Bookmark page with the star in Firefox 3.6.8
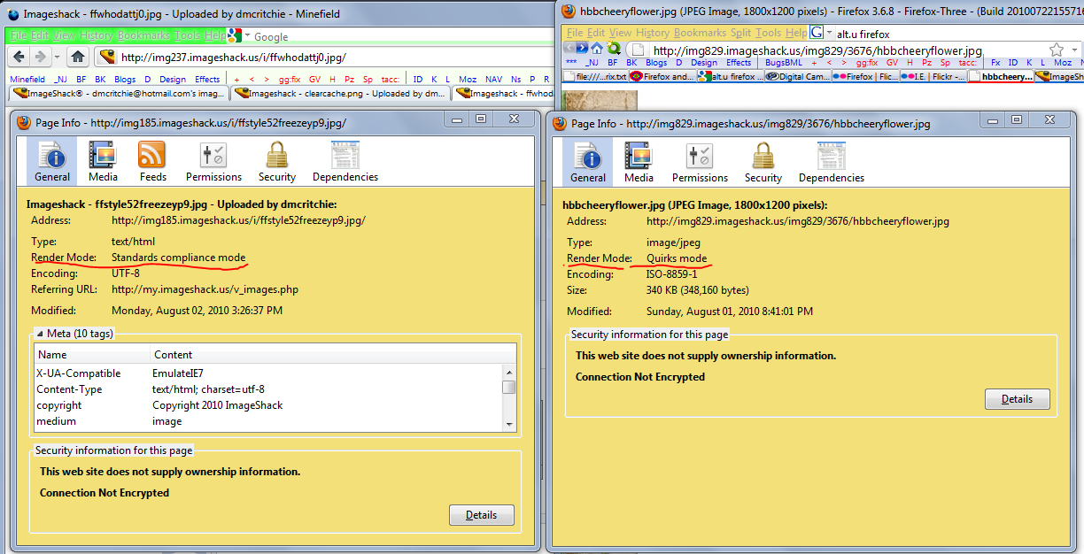Screen dimensions: 1084x554 [x=1057, y=50]
